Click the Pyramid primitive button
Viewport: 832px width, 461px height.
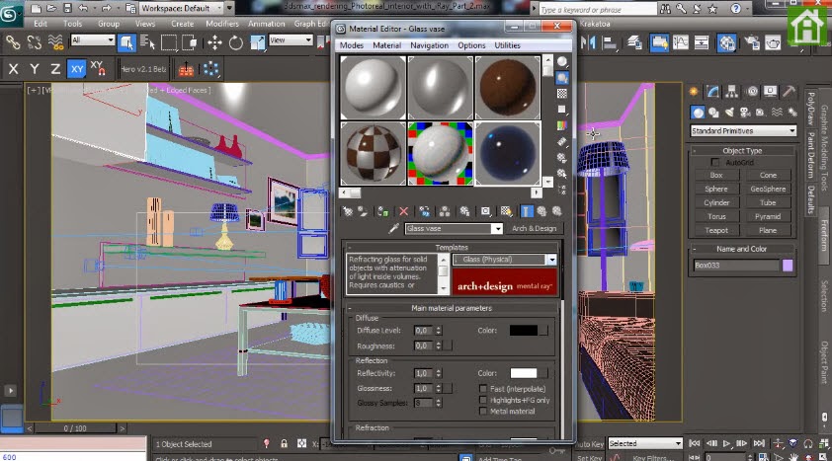pos(768,217)
